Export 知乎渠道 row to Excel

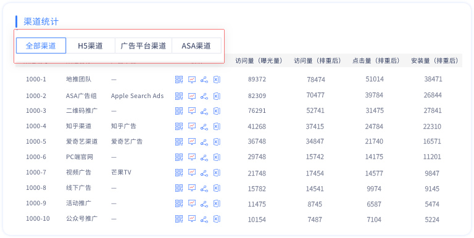(x=217, y=126)
